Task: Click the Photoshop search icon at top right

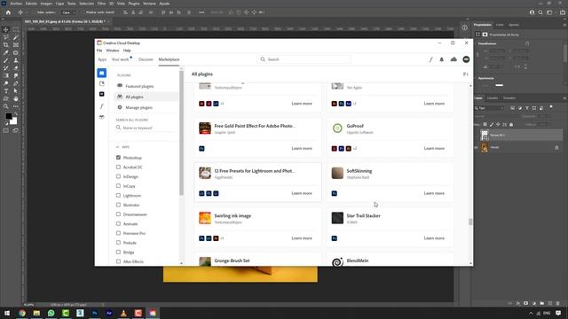Action: click(540, 12)
